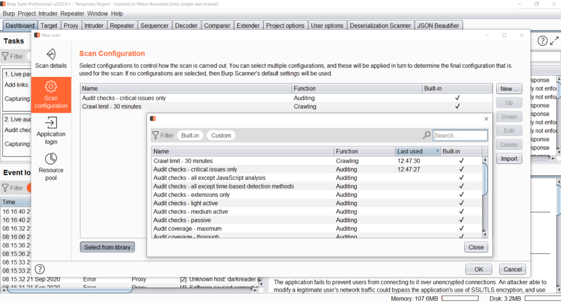Click the library dialog filter funnel icon
The image size is (561, 302).
tap(156, 136)
